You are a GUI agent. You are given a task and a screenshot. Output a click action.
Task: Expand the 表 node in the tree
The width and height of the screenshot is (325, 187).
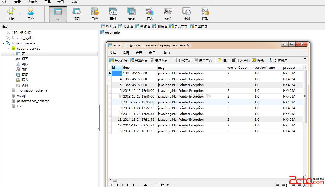14,54
